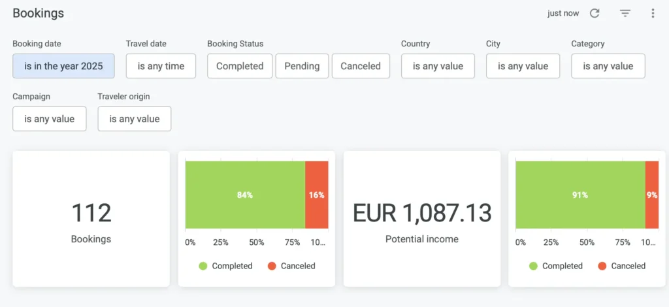Toggle the Completed booking status filter
Viewport: 669px width, 307px height.
(240, 66)
